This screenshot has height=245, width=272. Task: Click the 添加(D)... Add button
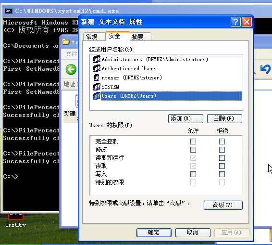(185, 118)
